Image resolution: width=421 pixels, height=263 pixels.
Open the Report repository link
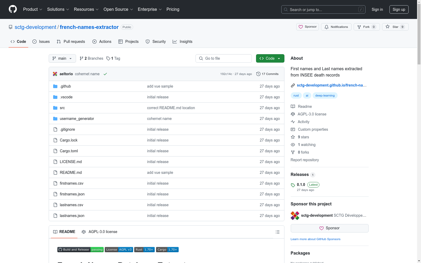point(305,160)
